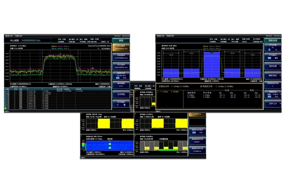Click the blue center carrier channel power bar
Viewport: 284px width, 176px height.
211,64
